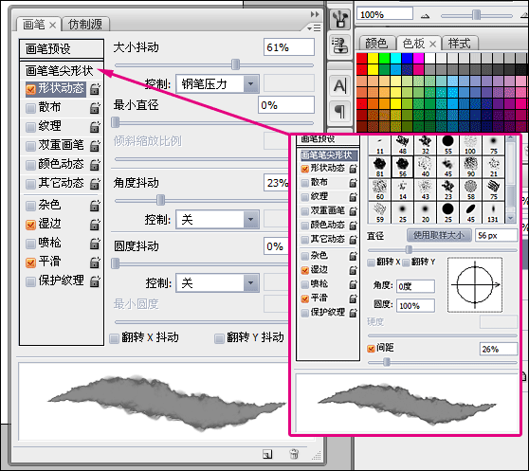This screenshot has width=529, height=471.
Task: Click the create new brush icon
Action: coord(267,454)
